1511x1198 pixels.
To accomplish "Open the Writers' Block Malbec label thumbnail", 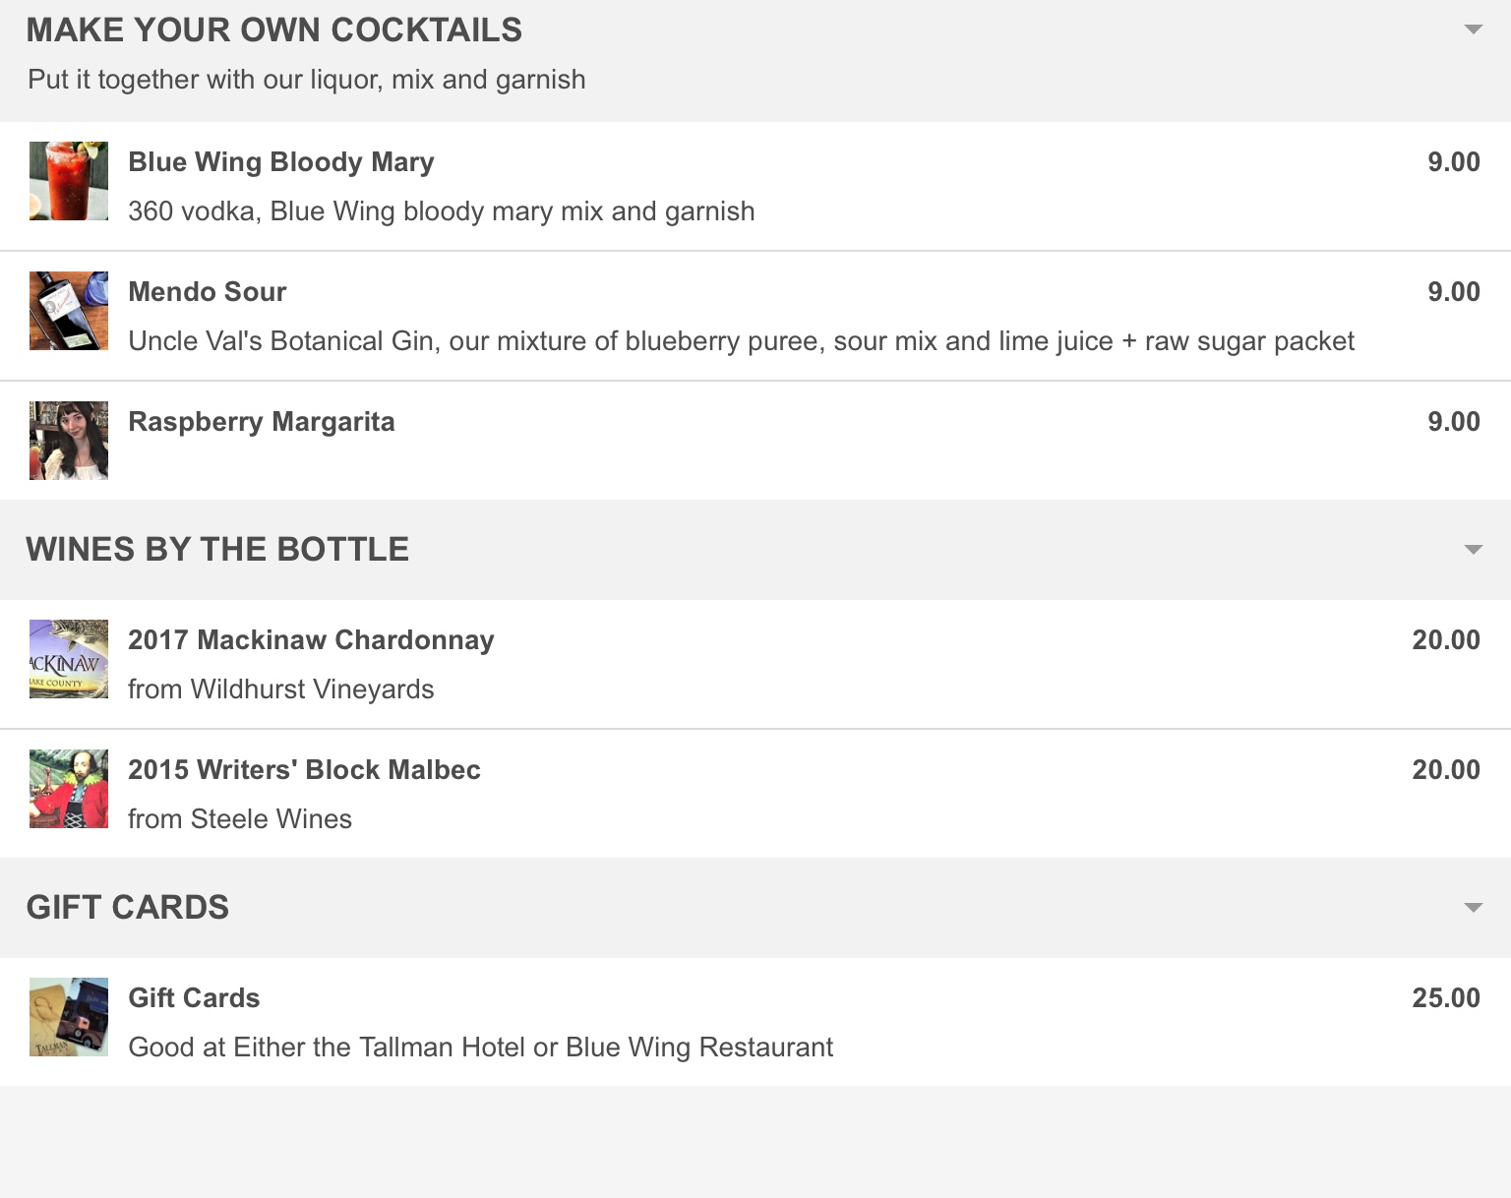I will pos(69,789).
